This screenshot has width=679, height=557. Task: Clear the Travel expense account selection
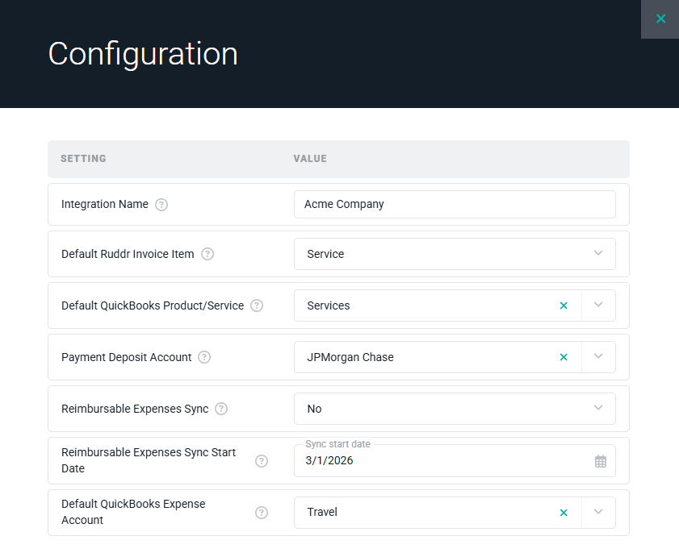[564, 513]
